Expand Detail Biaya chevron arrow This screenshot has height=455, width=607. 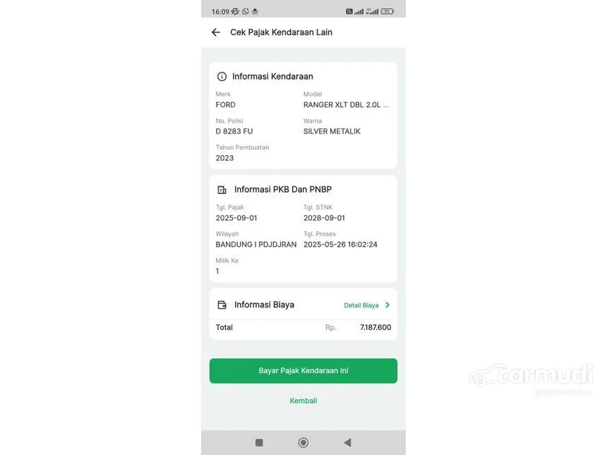(387, 305)
